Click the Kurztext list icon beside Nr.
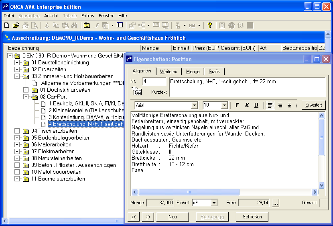The width and height of the screenshot is (333, 226). 137,92
